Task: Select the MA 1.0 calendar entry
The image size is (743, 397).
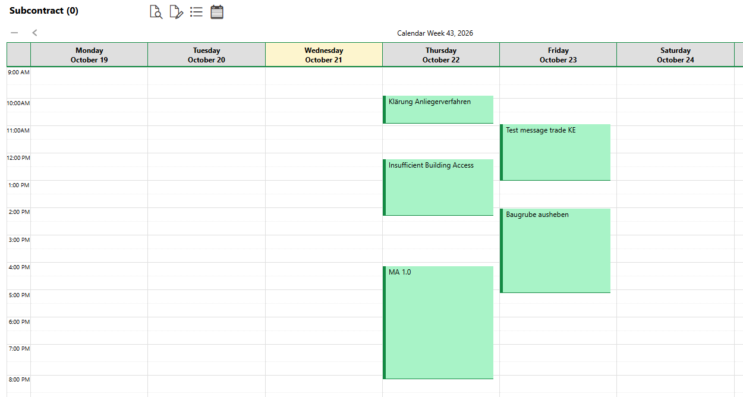Action: tap(438, 323)
